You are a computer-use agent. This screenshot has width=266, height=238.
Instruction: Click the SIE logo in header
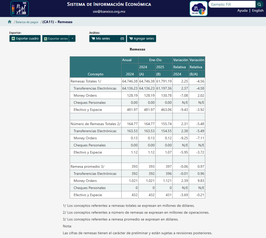pyautogui.click(x=19, y=8)
